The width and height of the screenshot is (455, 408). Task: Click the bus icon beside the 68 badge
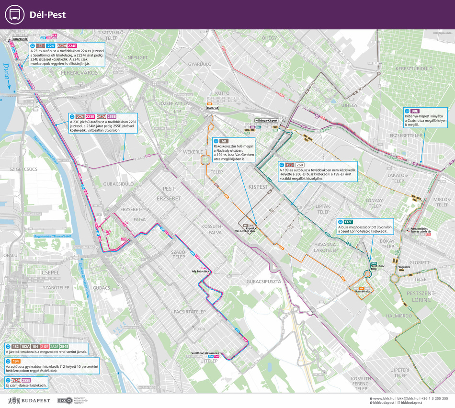[x=216, y=141]
